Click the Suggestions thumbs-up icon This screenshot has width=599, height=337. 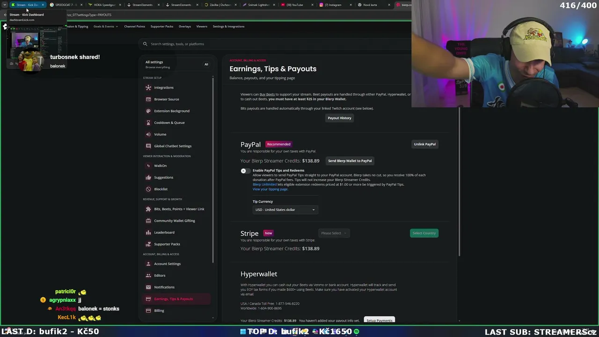pyautogui.click(x=148, y=177)
